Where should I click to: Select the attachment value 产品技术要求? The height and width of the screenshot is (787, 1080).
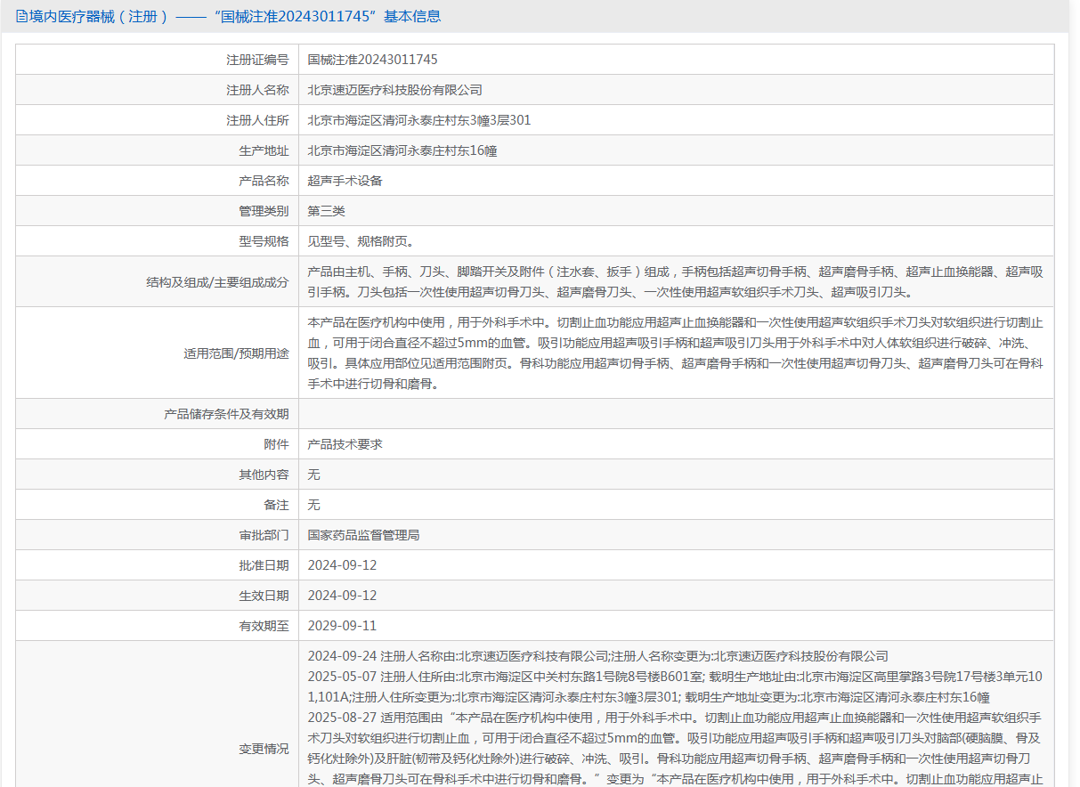click(x=345, y=444)
